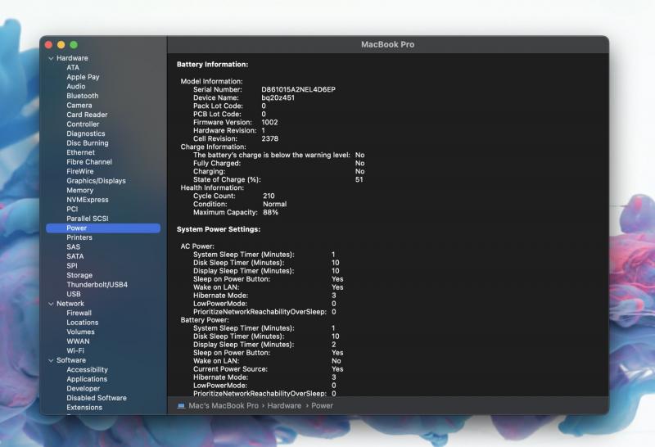Open Printers in the sidebar
The height and width of the screenshot is (447, 655).
point(79,237)
